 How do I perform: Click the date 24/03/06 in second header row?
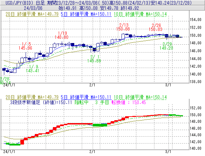tap(33, 8)
